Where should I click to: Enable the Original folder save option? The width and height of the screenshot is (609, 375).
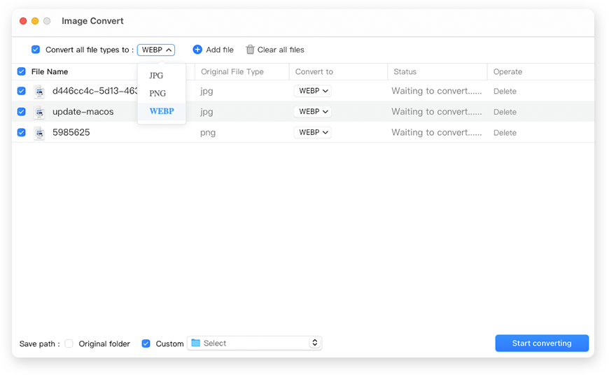(69, 344)
